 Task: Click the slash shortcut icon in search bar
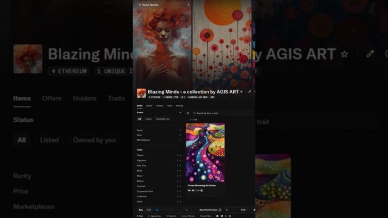[188, 5]
